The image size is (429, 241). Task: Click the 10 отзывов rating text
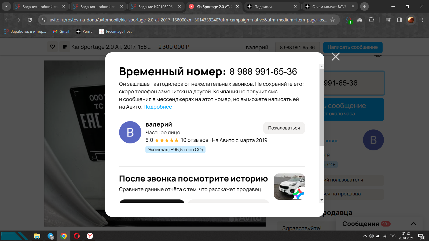click(x=195, y=140)
